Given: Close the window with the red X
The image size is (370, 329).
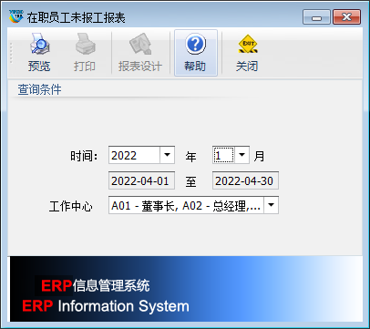Looking at the screenshot, I should [x=346, y=16].
